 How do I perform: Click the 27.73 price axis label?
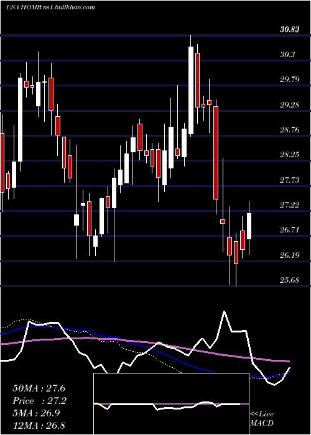coord(290,180)
